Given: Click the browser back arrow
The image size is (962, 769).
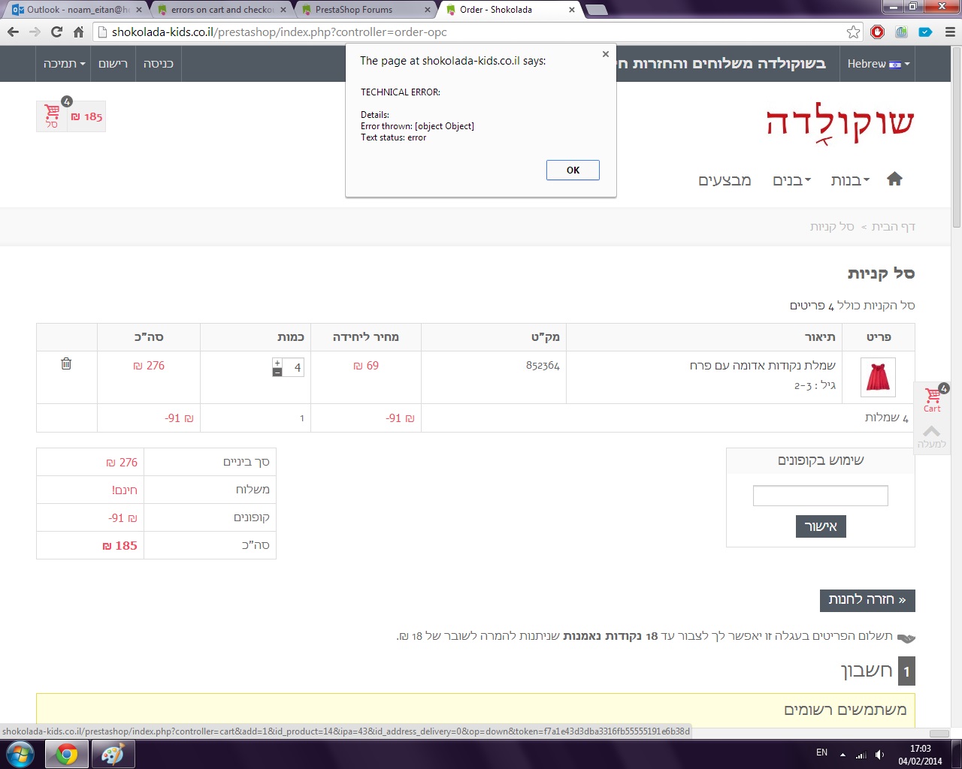Looking at the screenshot, I should [x=13, y=32].
